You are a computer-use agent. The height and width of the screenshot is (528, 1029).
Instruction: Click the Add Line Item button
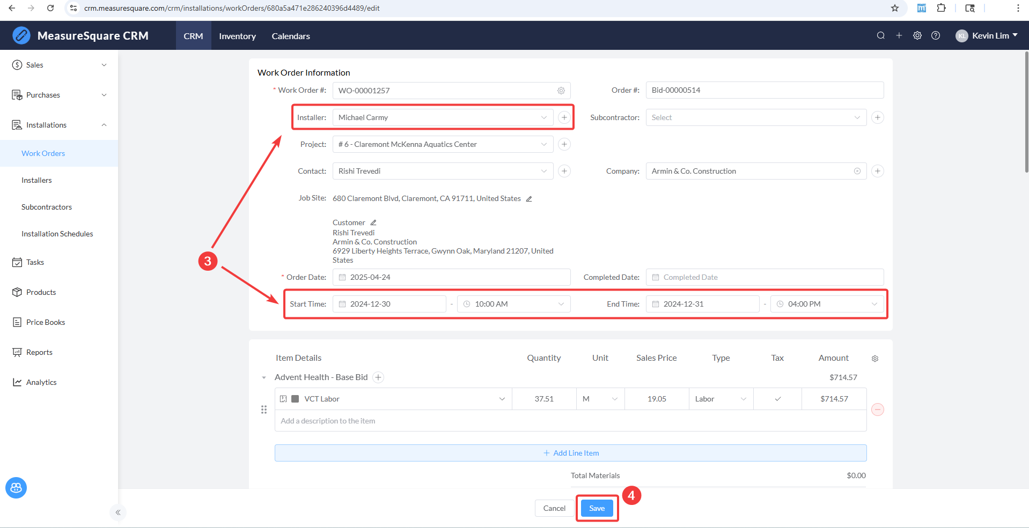tap(571, 453)
